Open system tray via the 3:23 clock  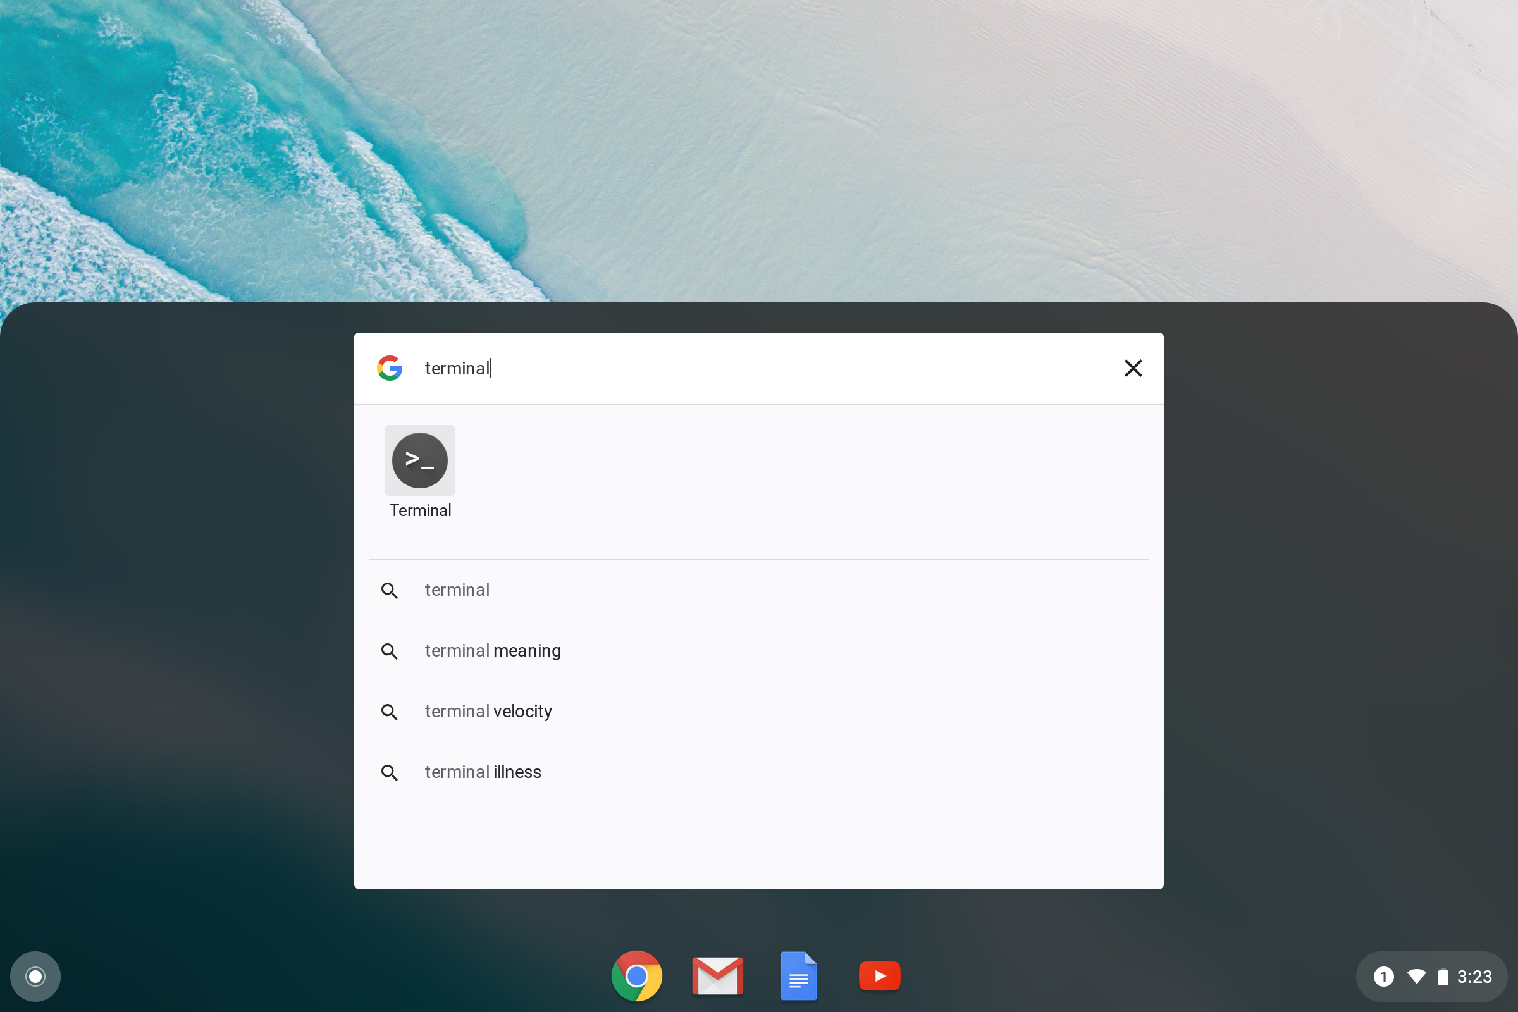click(1474, 977)
